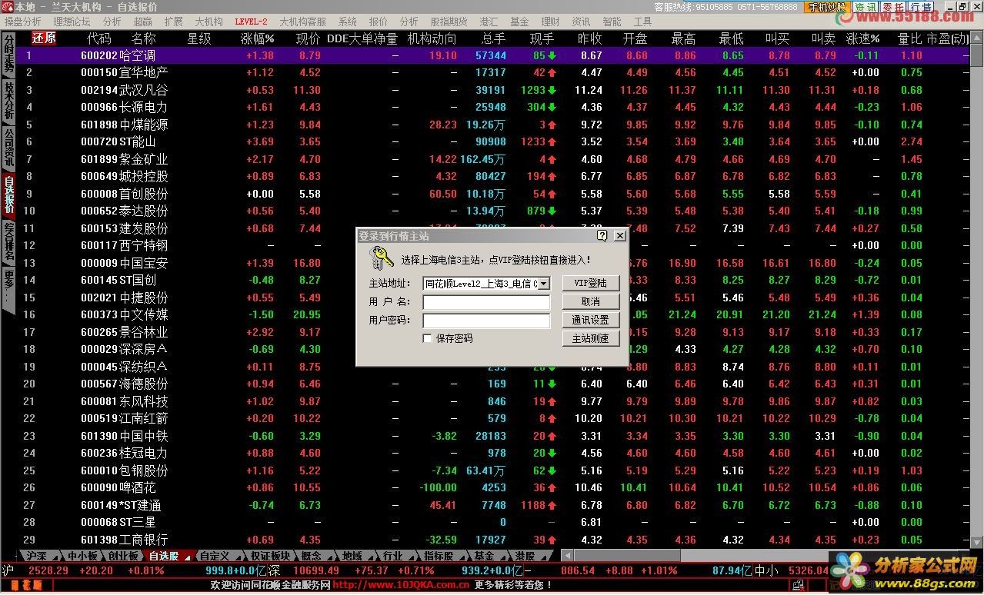Screen dimensions: 984x595
Task: Click the 取消 button
Action: coord(591,301)
